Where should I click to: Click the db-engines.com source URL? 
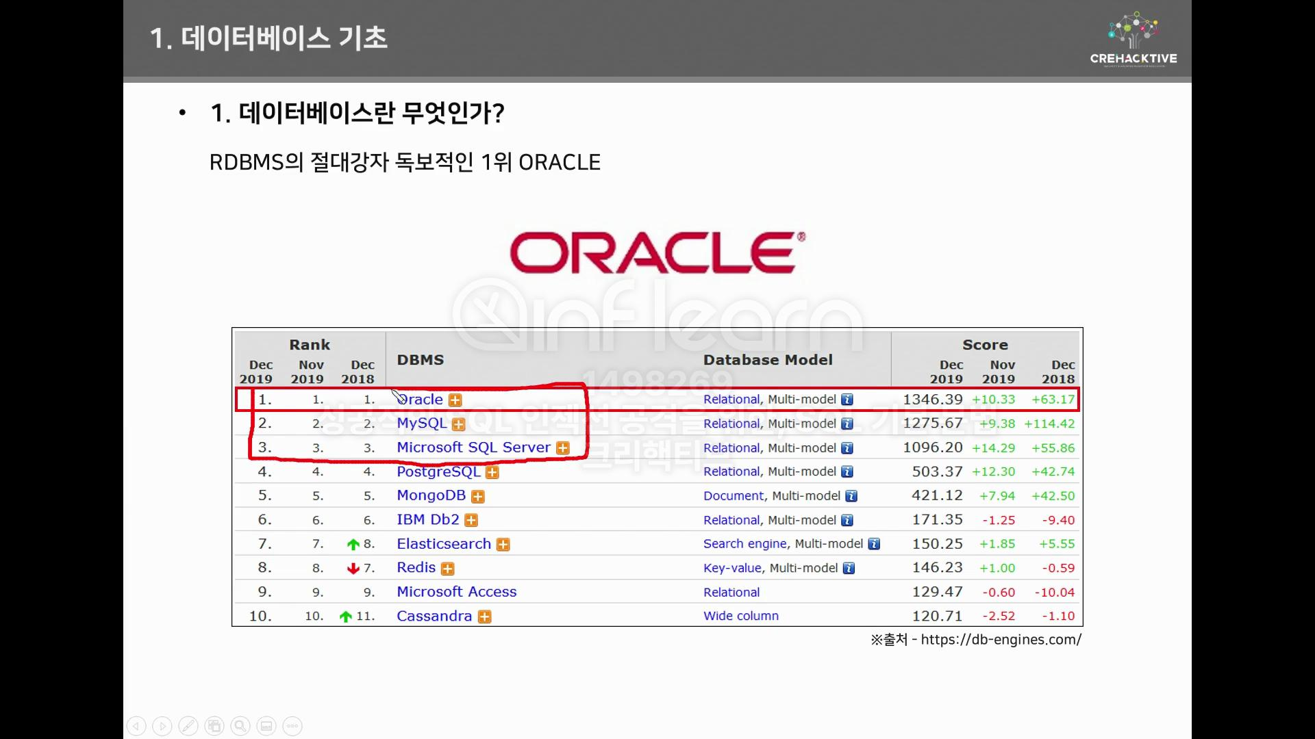click(x=1001, y=640)
